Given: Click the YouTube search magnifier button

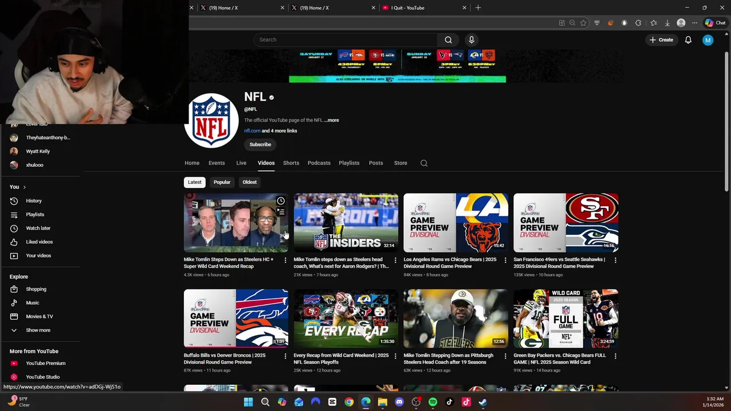Looking at the screenshot, I should coord(448,40).
